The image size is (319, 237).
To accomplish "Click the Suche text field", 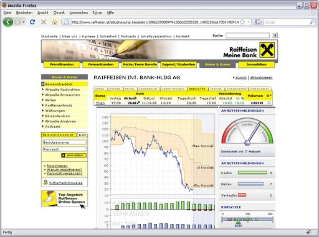I will pyautogui.click(x=247, y=35).
